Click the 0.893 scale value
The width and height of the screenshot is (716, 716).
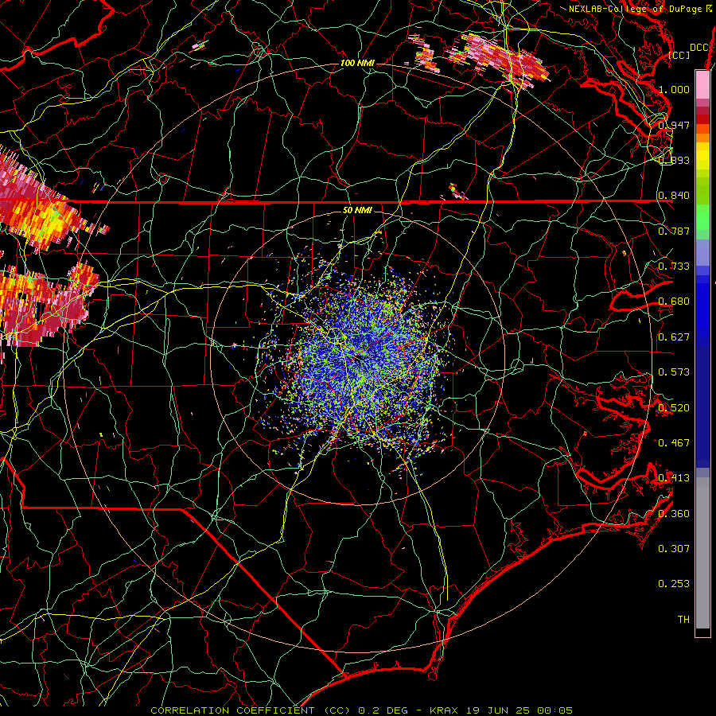(674, 160)
